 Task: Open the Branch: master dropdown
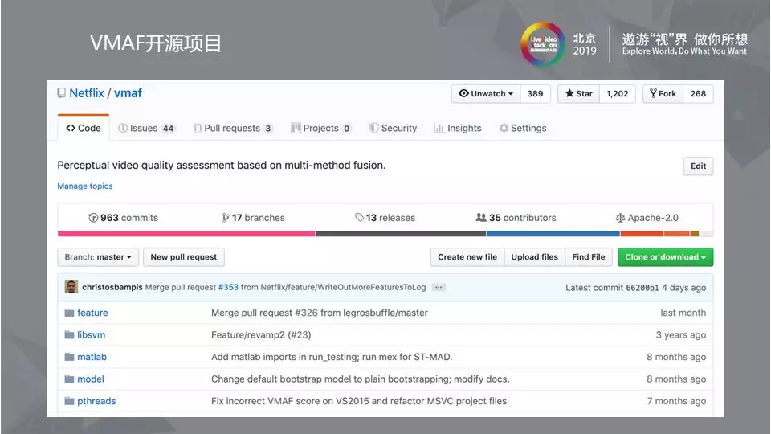(x=98, y=257)
